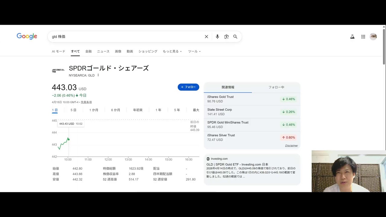386x217 pixels.
Task: Click the 始値 442.80 value
Action: [78, 168]
